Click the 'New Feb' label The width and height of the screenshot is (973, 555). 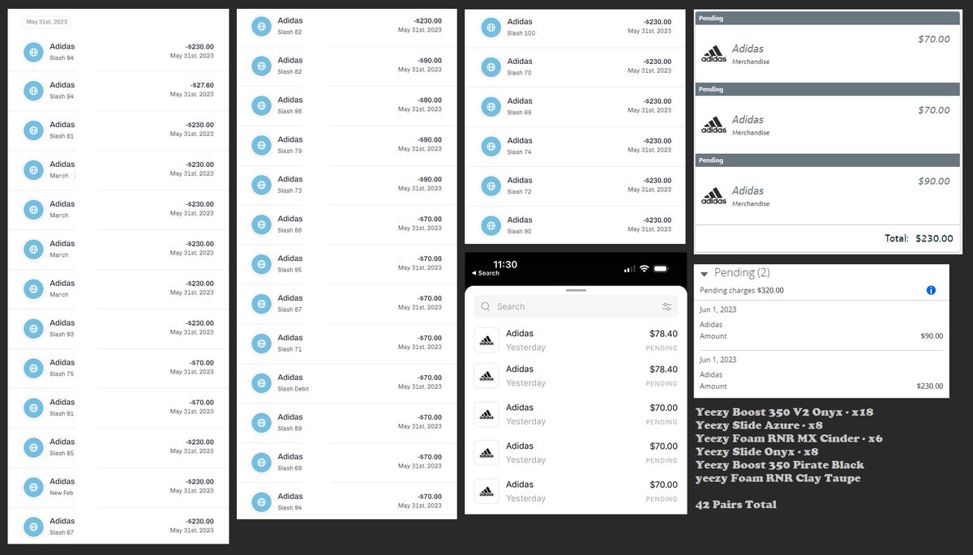tap(62, 493)
